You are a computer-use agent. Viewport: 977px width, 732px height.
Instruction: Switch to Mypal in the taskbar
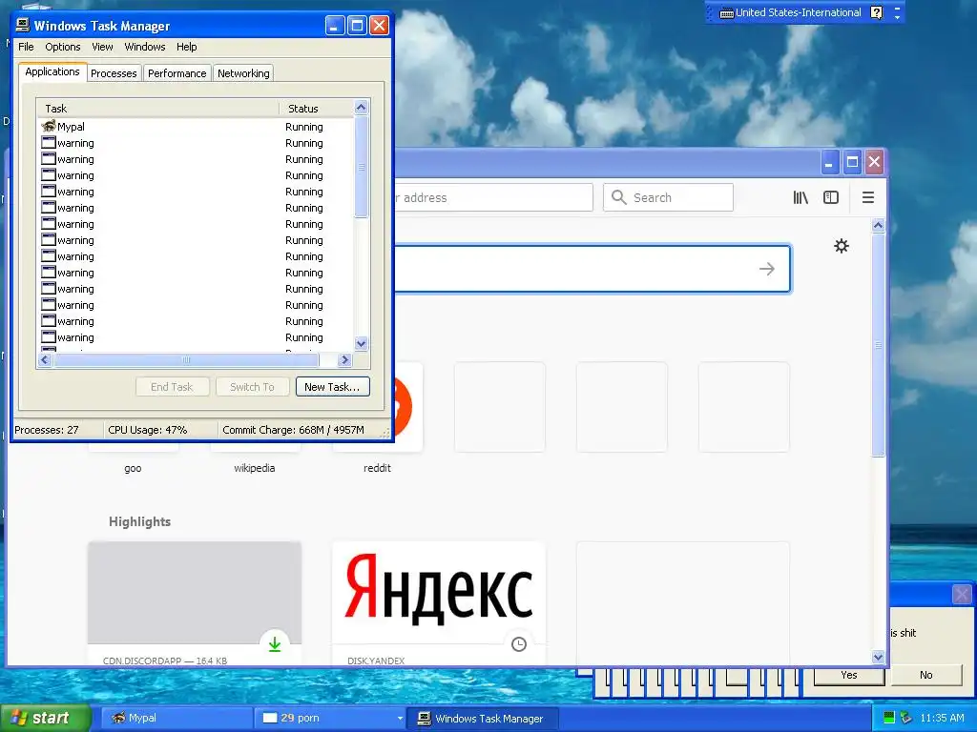(177, 718)
